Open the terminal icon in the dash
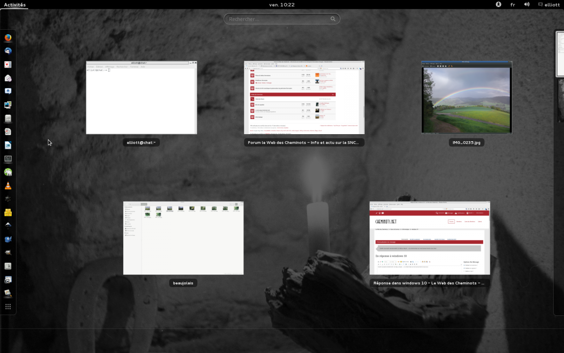Image resolution: width=564 pixels, height=353 pixels. (8, 159)
